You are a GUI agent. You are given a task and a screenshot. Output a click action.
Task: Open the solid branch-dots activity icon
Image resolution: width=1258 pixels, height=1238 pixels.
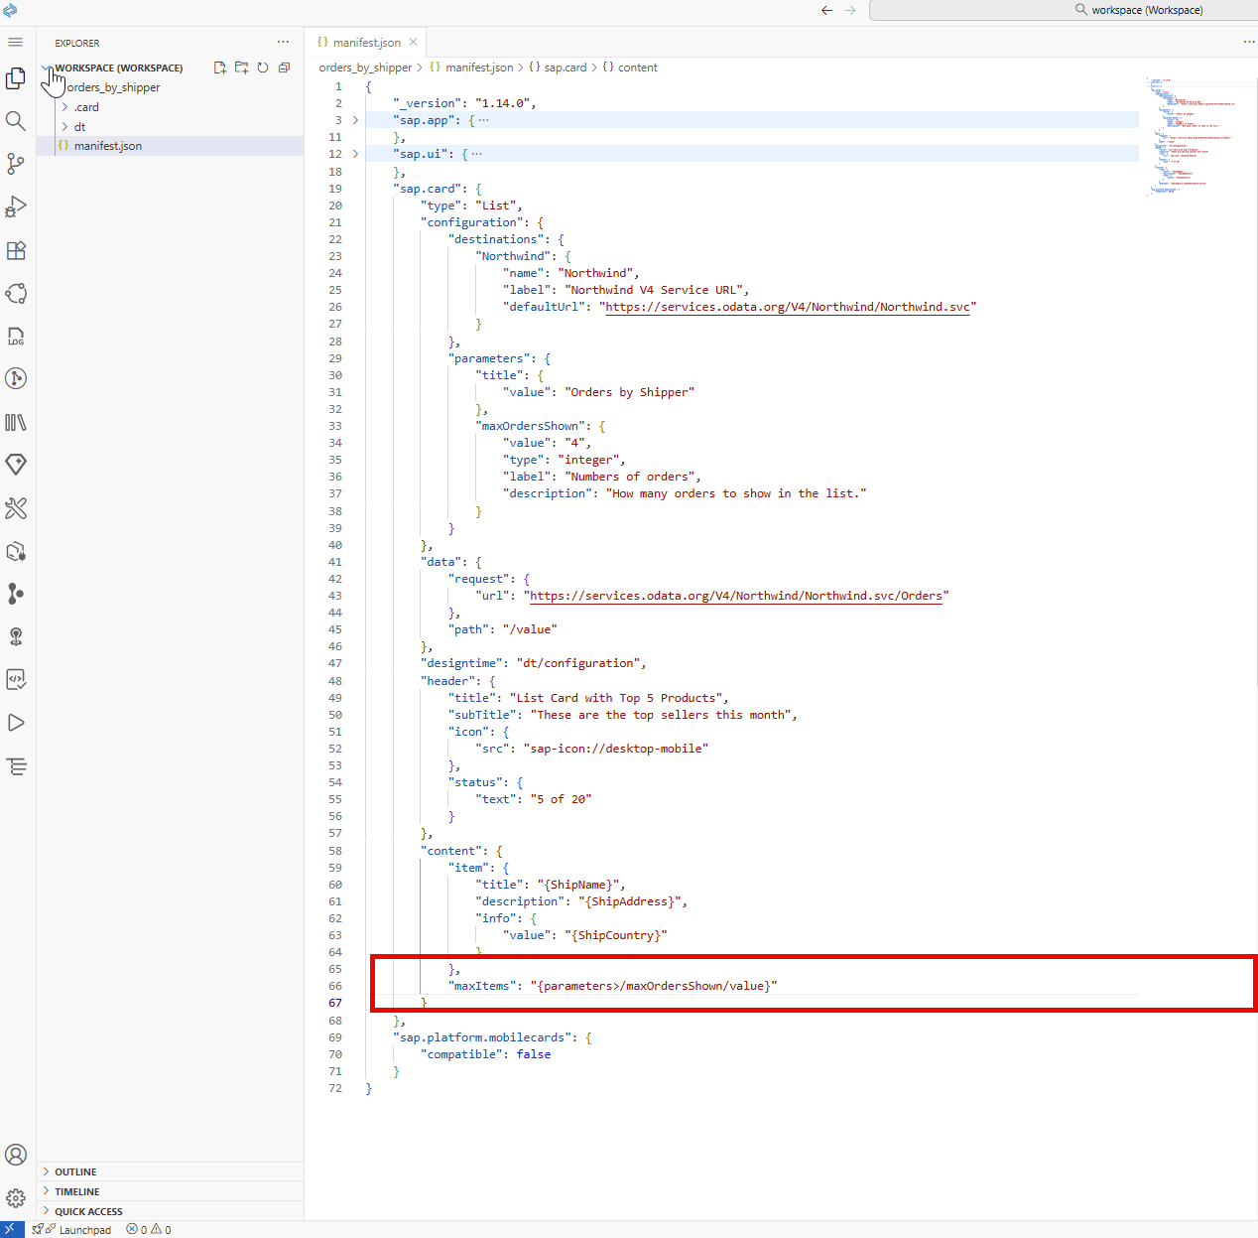(x=16, y=594)
